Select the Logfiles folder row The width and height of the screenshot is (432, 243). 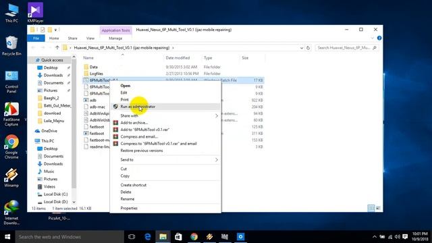(x=173, y=74)
